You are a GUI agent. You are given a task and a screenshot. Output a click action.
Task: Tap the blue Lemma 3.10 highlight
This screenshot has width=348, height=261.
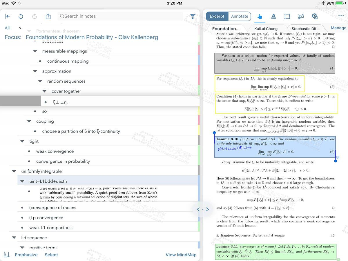point(275,147)
